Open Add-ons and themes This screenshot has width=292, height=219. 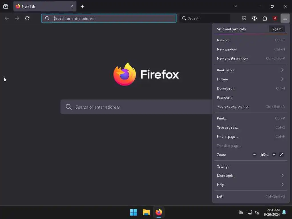[251, 107]
